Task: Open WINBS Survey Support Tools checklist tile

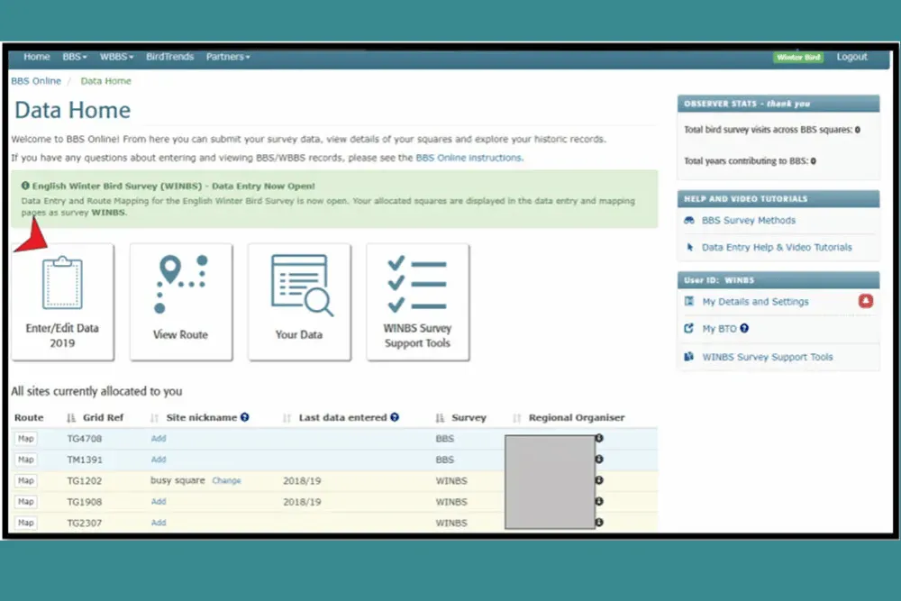Action: [x=417, y=301]
